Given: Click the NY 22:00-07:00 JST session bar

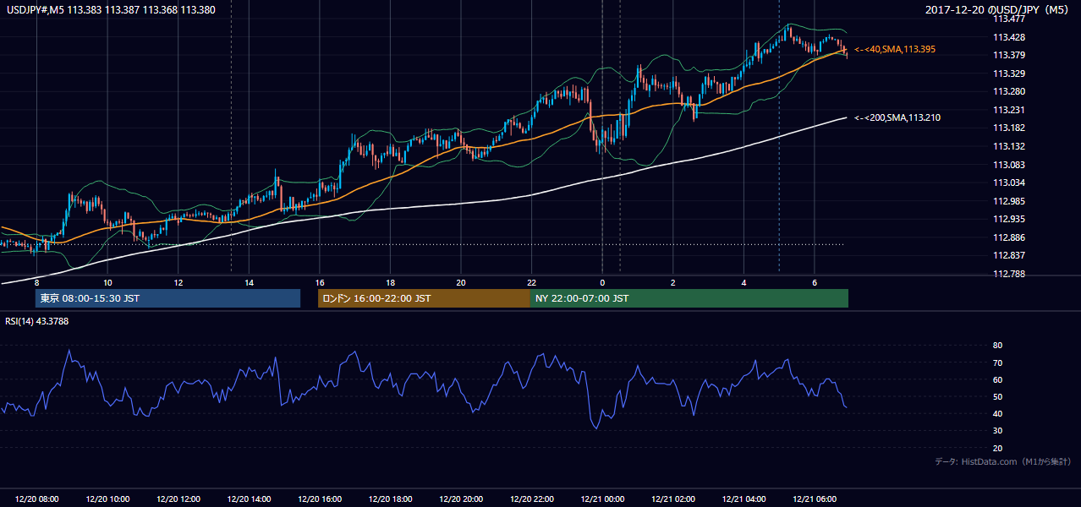Looking at the screenshot, I should [x=689, y=298].
